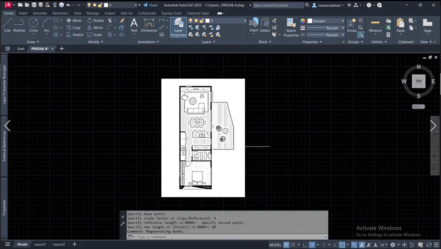Toggle drawing grid display in status bar
Image resolution: width=441 pixels, height=249 pixels.
point(286,245)
